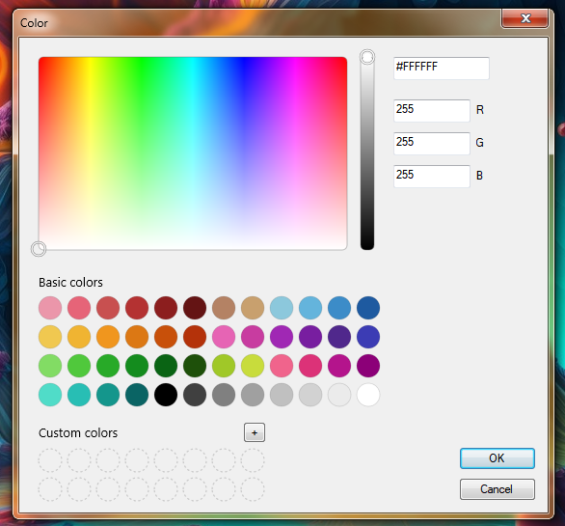The height and width of the screenshot is (526, 565).
Task: Click the last empty custom color slot in top row
Action: 253,460
